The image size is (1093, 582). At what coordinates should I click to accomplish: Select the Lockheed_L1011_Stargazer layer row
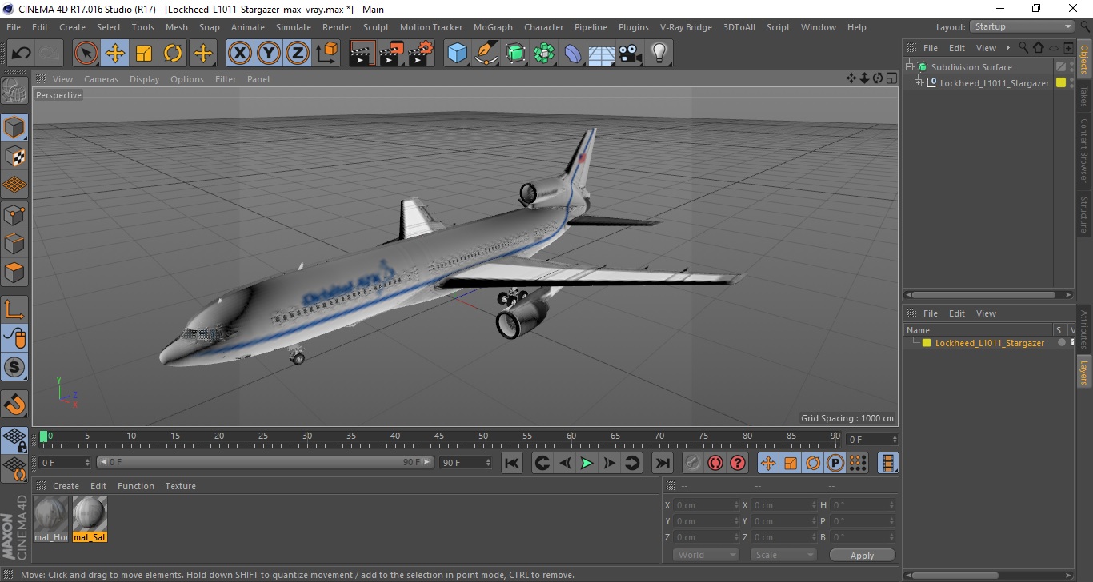click(990, 343)
